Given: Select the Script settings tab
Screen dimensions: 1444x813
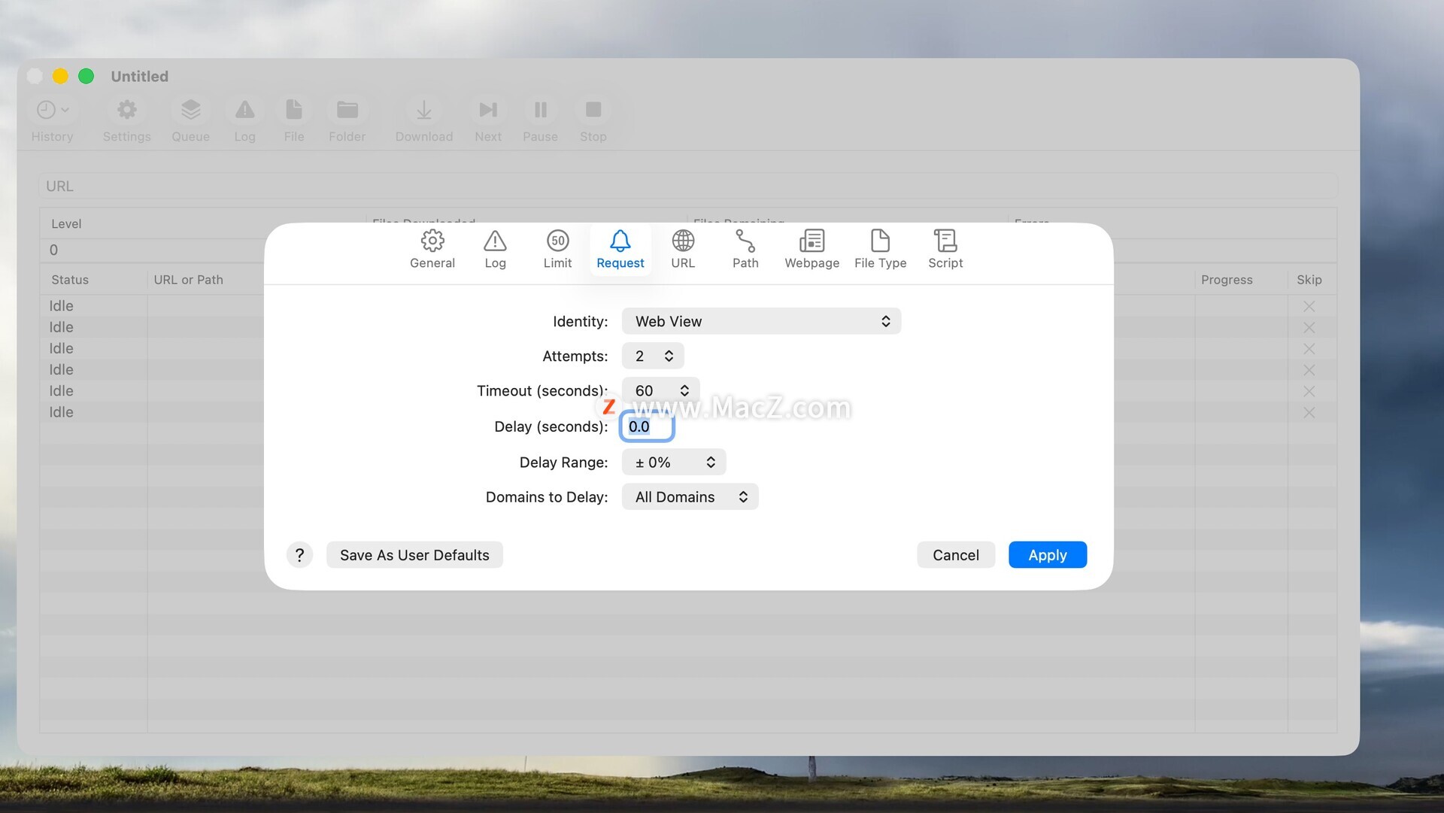Looking at the screenshot, I should click(945, 249).
